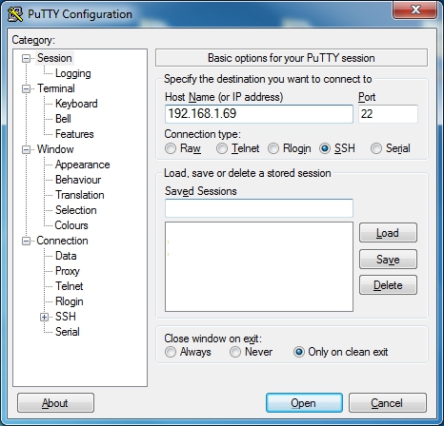Focus the Host Name input field
This screenshot has height=426, width=444.
[259, 114]
